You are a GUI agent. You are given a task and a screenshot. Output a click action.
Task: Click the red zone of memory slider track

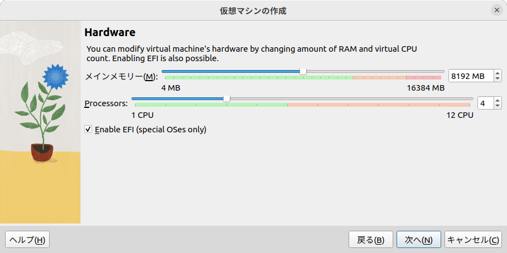[423, 78]
